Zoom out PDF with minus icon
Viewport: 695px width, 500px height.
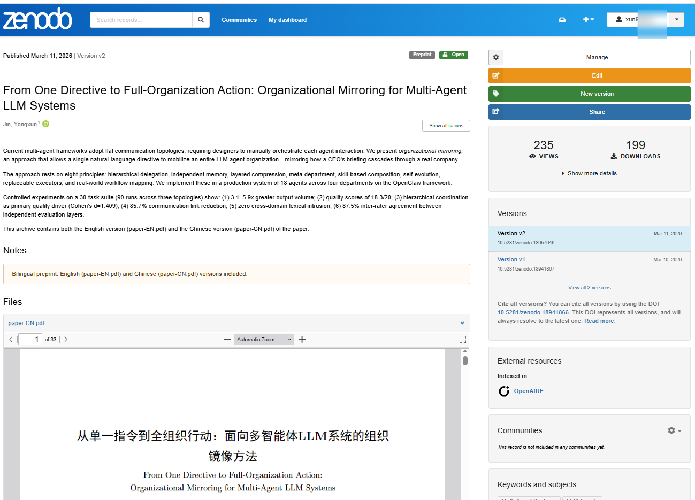click(227, 340)
